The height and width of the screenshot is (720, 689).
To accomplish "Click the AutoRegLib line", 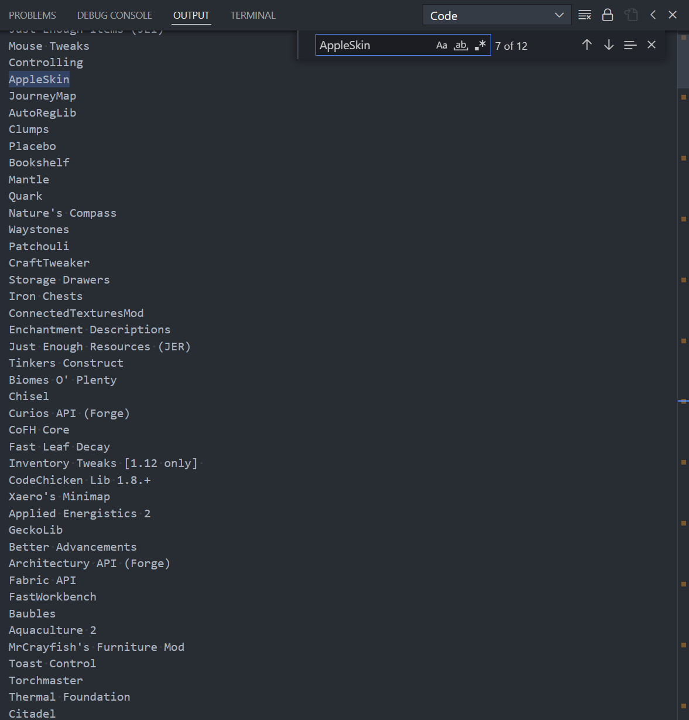I will click(42, 112).
